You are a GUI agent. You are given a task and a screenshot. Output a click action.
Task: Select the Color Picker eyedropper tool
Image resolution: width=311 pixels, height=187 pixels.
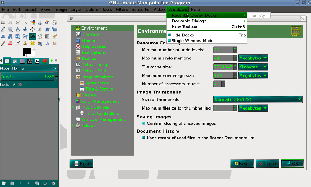[3, 29]
